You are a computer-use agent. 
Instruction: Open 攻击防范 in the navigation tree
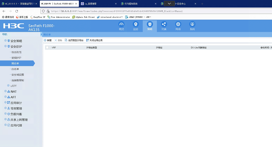pos(16,52)
